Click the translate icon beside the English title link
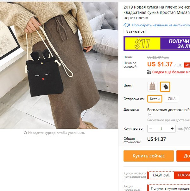The image size is (190, 191). click(x=127, y=25)
